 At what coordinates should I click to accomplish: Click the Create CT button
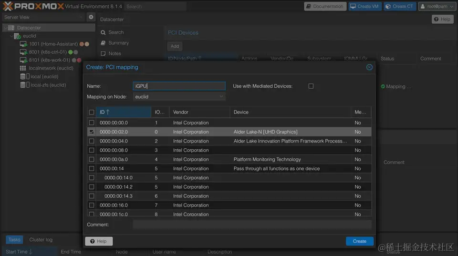[400, 6]
